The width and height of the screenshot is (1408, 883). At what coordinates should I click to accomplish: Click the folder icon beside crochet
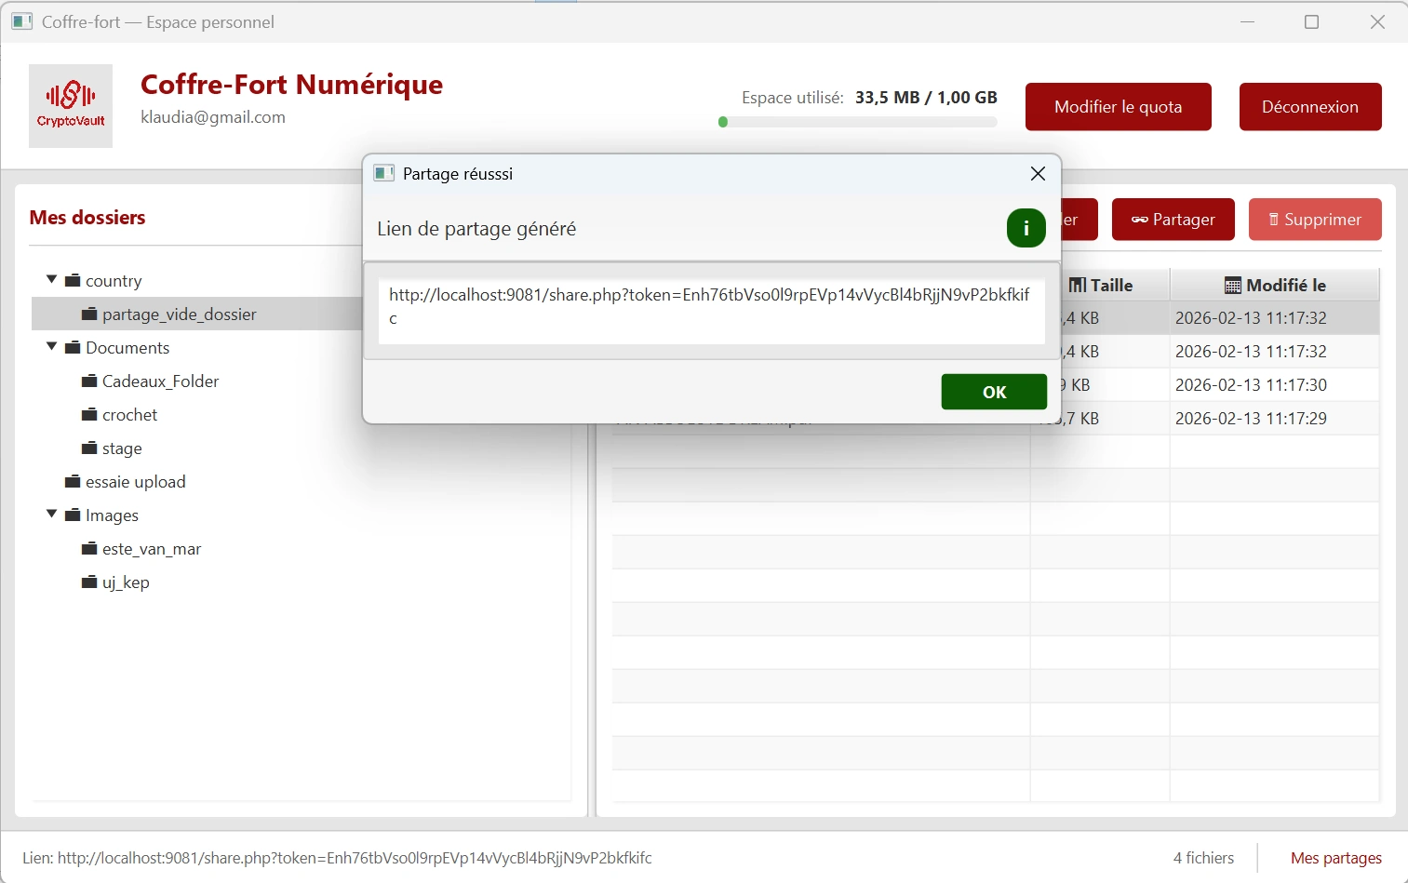tap(89, 415)
